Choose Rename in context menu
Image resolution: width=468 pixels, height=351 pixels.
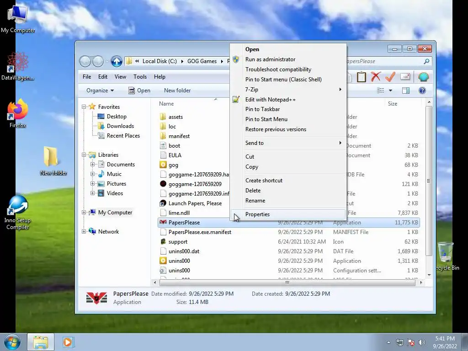pos(288,201)
